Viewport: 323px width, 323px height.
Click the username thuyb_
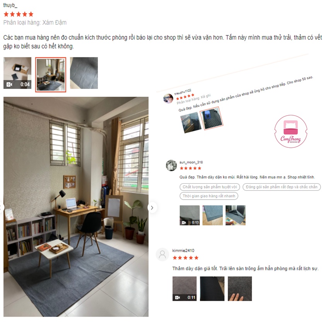10,5
